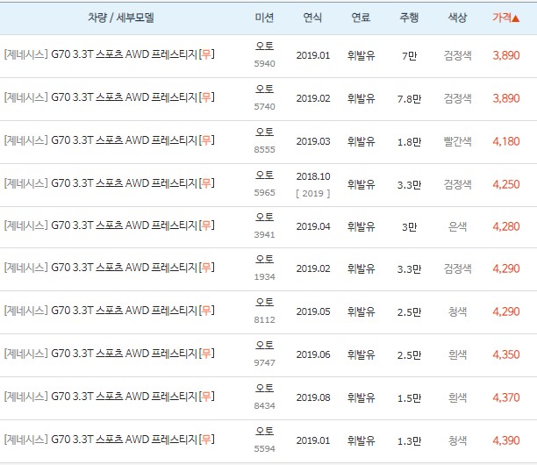Click the year 2019.06
537x465 pixels.
(x=313, y=354)
